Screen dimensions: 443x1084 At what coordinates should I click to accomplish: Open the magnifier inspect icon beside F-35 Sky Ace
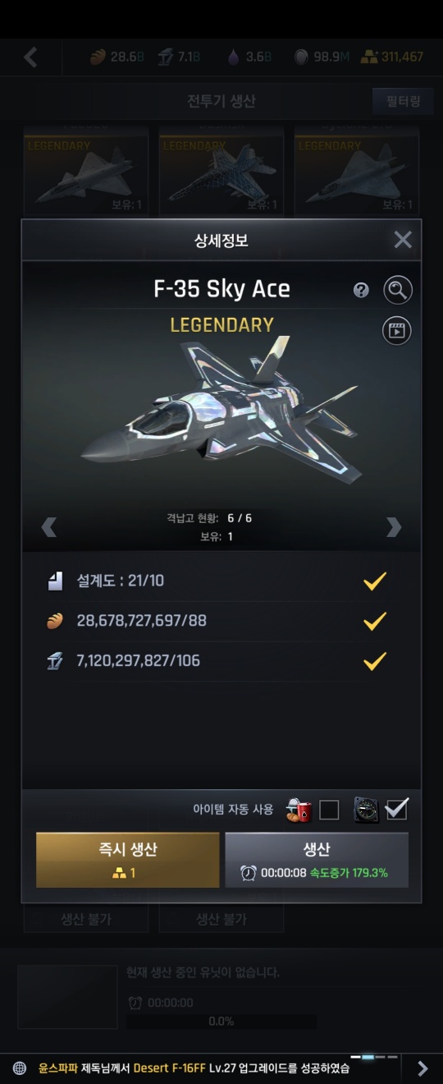click(398, 290)
